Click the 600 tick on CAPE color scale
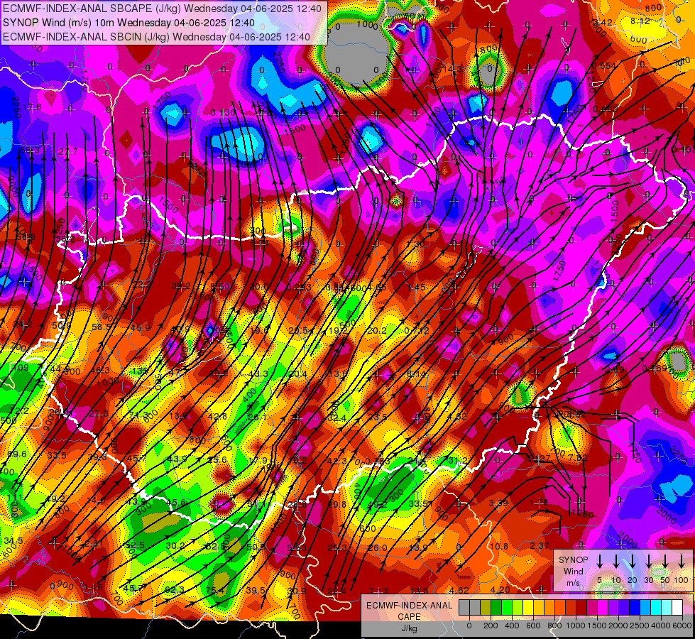 coord(533,626)
